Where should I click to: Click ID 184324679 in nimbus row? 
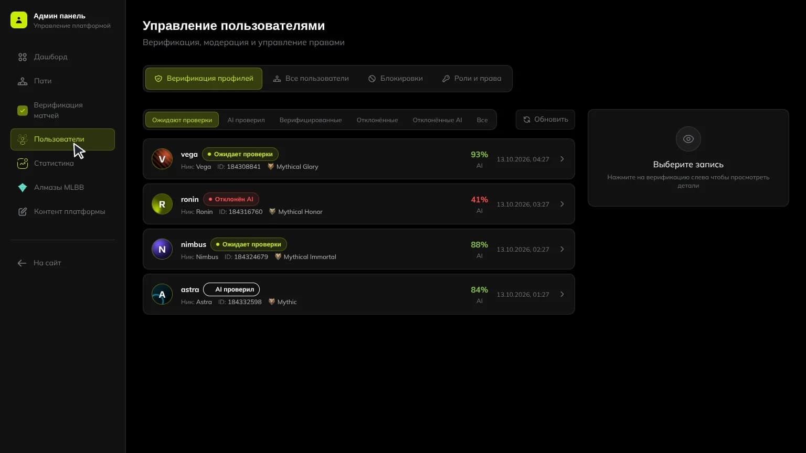coord(246,257)
